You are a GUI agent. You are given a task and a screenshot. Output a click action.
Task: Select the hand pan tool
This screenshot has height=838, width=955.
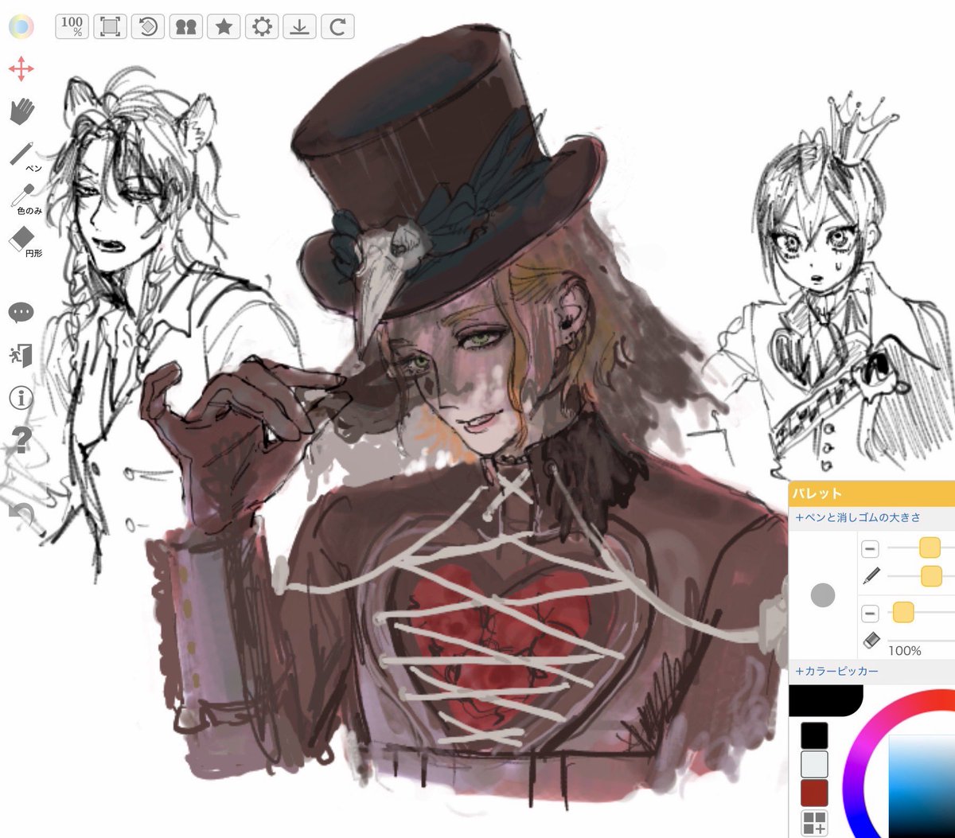point(21,111)
